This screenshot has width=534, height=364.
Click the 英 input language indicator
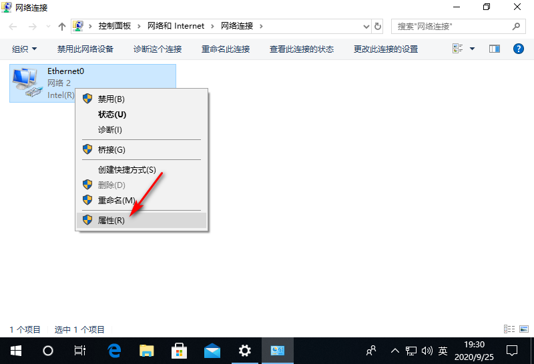click(x=443, y=351)
